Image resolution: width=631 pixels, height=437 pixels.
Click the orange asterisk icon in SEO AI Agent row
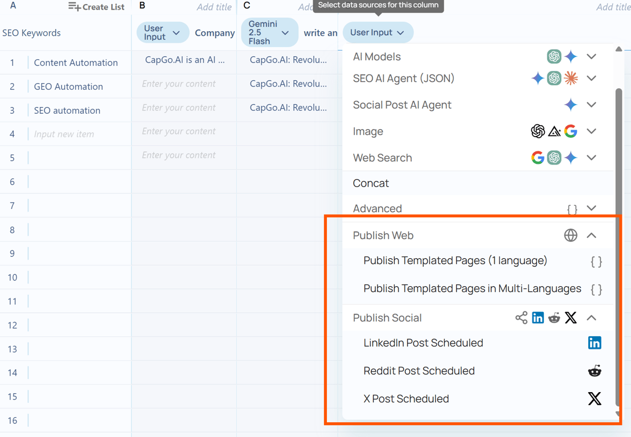(x=571, y=78)
